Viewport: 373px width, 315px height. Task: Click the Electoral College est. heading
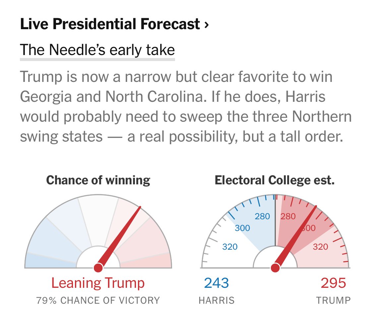(x=275, y=180)
